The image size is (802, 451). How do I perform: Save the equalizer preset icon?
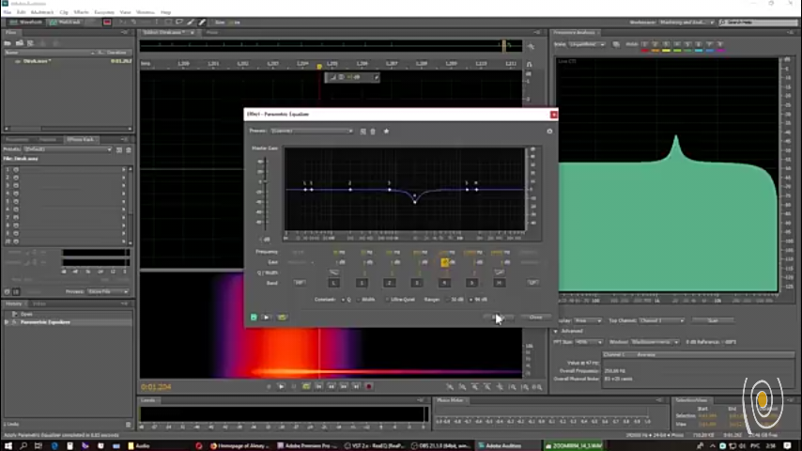[x=363, y=131]
